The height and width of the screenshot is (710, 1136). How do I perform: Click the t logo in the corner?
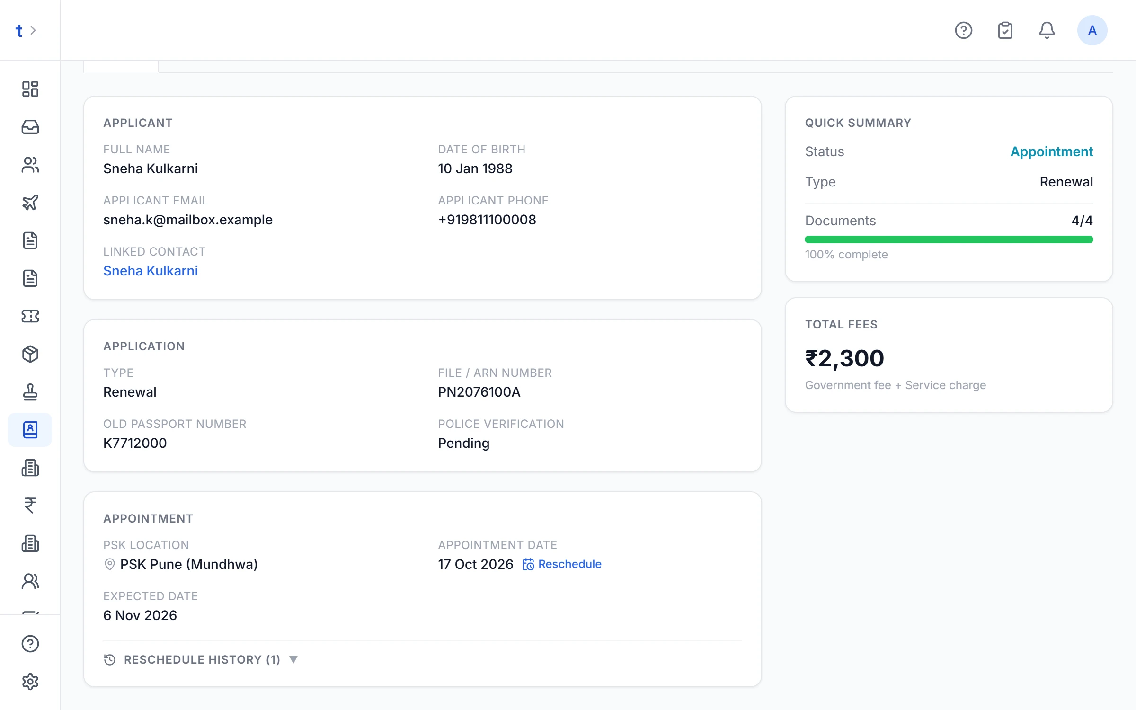(19, 30)
